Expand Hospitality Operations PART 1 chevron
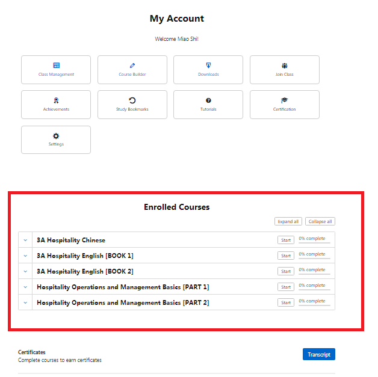The height and width of the screenshot is (377, 378). pyautogui.click(x=25, y=287)
